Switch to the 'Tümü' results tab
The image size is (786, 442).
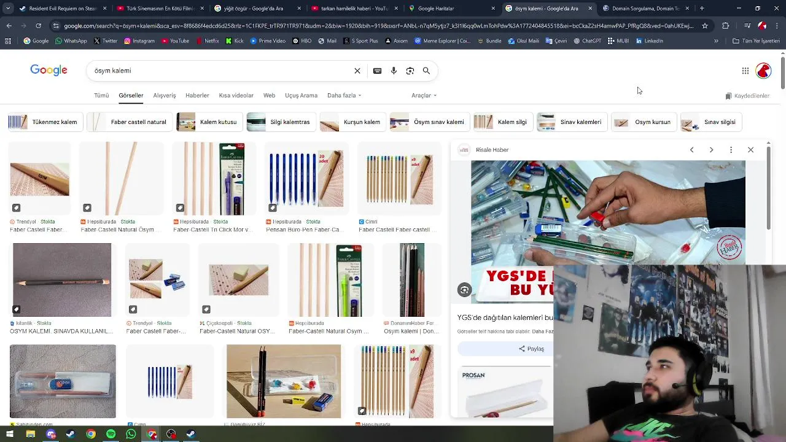pos(101,96)
